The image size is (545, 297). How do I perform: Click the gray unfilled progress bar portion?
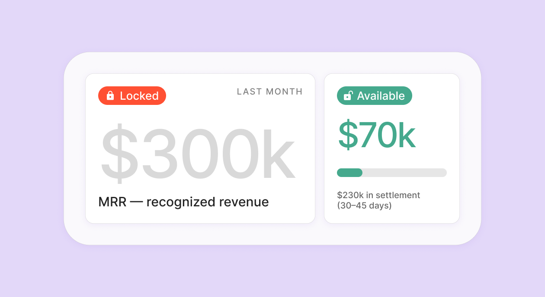(404, 173)
